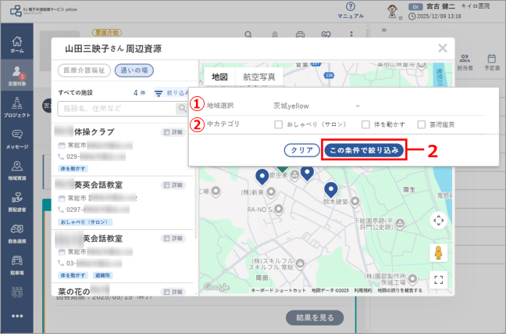Screen dimensions: 506x334
Task: Check the おしゃべり（サロン） checkbox
Action: click(279, 124)
